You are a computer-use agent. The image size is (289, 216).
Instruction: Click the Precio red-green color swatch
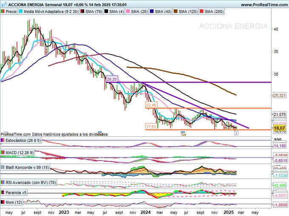[3, 11]
